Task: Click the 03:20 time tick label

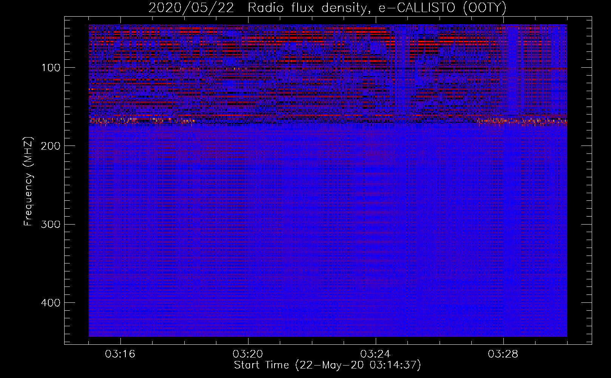Action: (x=248, y=354)
